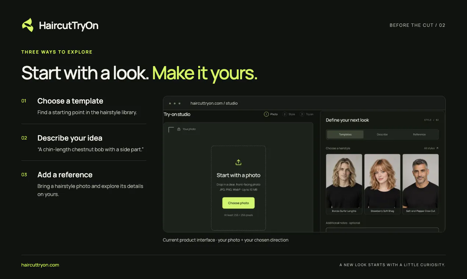This screenshot has width=467, height=279.
Task: Open the All styles link
Action: coord(431,148)
